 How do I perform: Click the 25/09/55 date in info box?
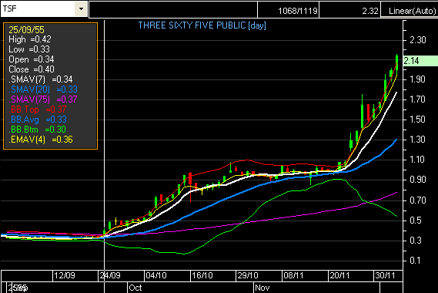26,30
